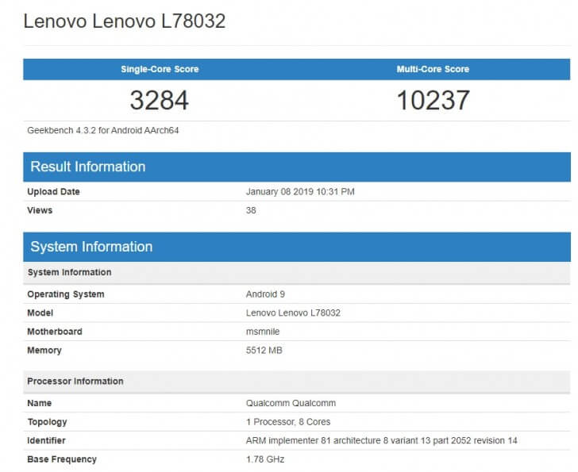
Task: Select the Qualcomm Qualcomm processor name
Action: click(291, 403)
